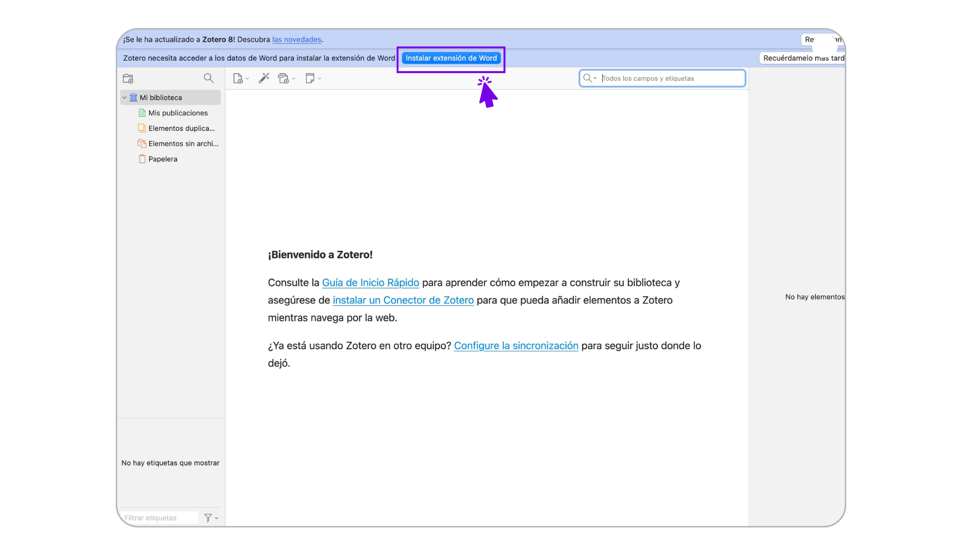Screen dimensions: 962x541
Task: Open the las novedades link
Action: [297, 40]
